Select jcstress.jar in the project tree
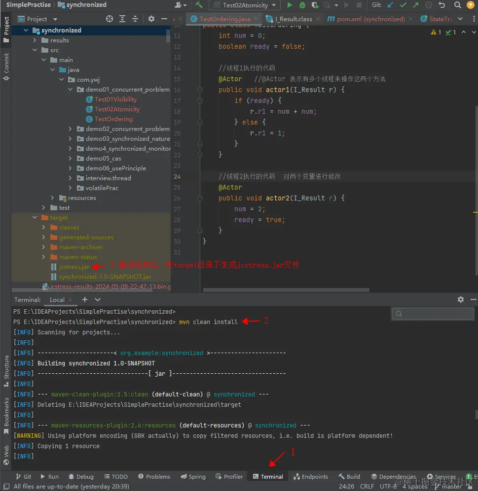The width and height of the screenshot is (478, 491). tap(74, 267)
